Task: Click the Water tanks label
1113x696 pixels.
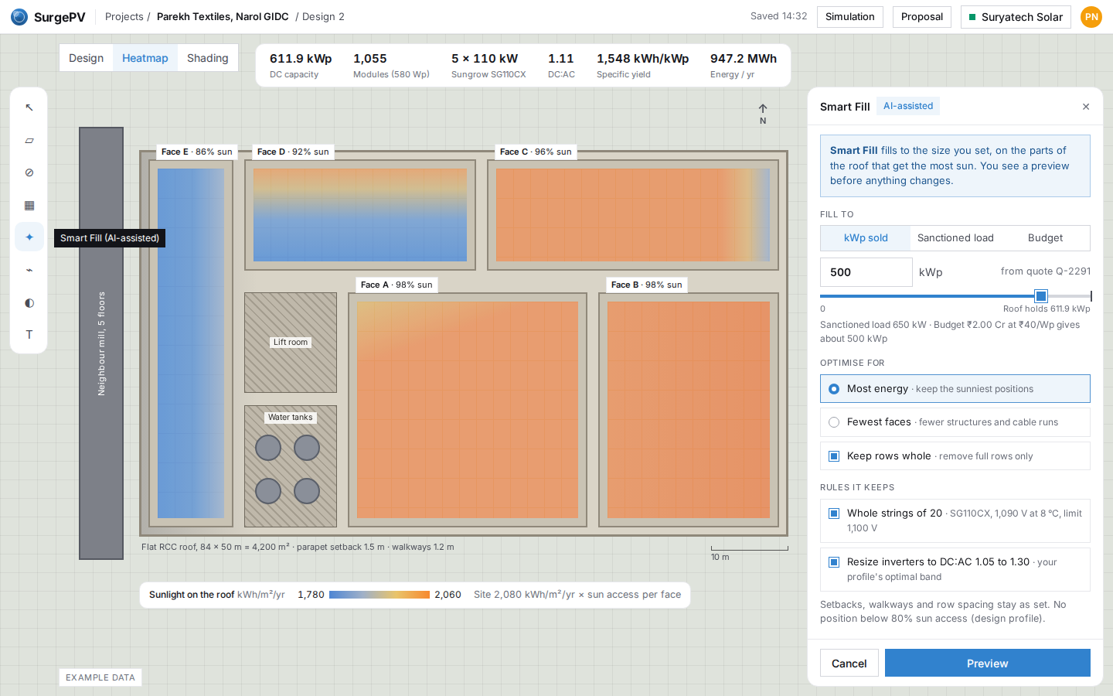Action: 291,418
